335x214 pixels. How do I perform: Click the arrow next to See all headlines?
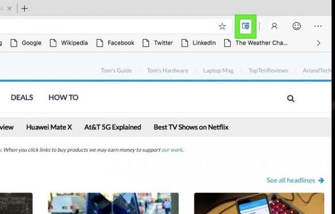tap(321, 181)
